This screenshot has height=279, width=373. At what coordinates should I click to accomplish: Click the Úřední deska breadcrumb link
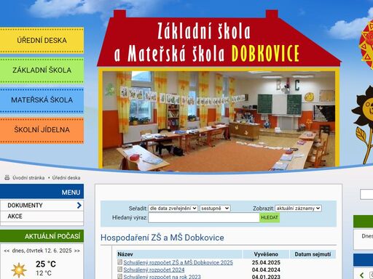click(x=66, y=178)
